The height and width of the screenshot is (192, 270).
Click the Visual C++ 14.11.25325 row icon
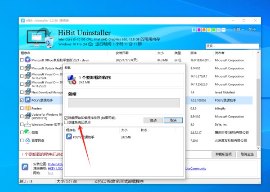coord(27,84)
